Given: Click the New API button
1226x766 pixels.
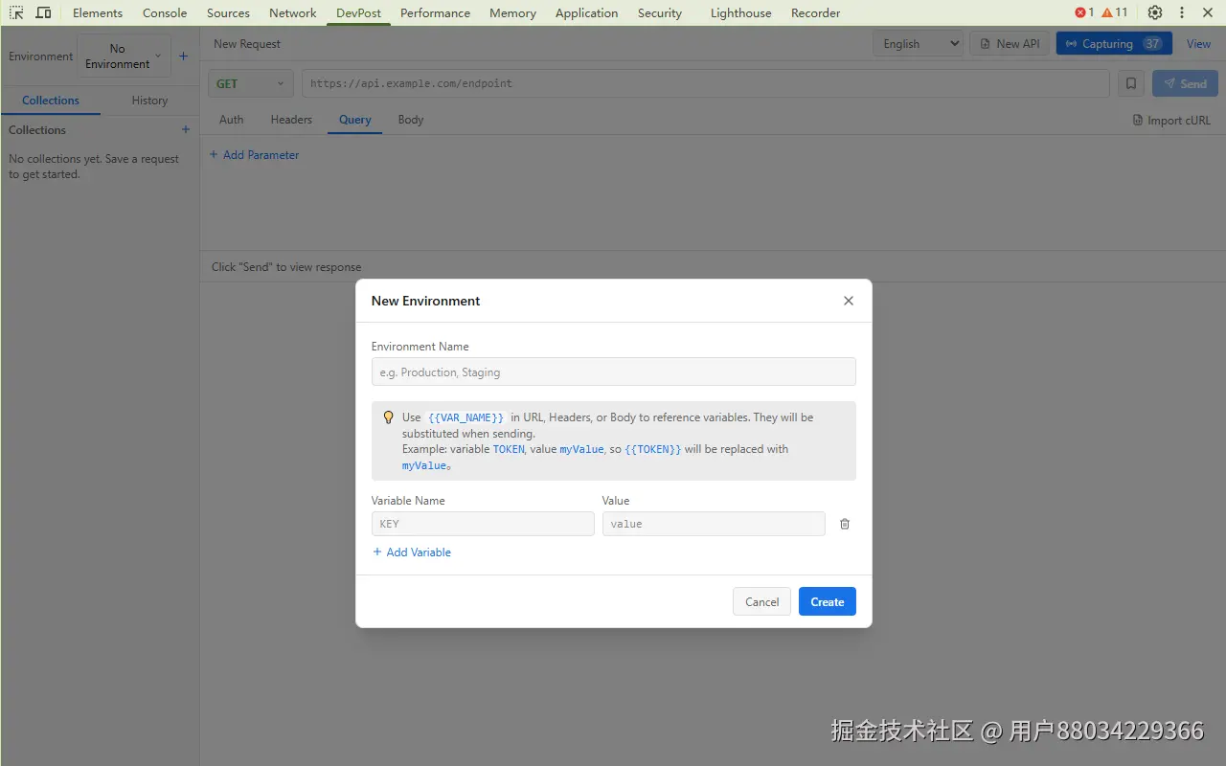Looking at the screenshot, I should (1010, 43).
